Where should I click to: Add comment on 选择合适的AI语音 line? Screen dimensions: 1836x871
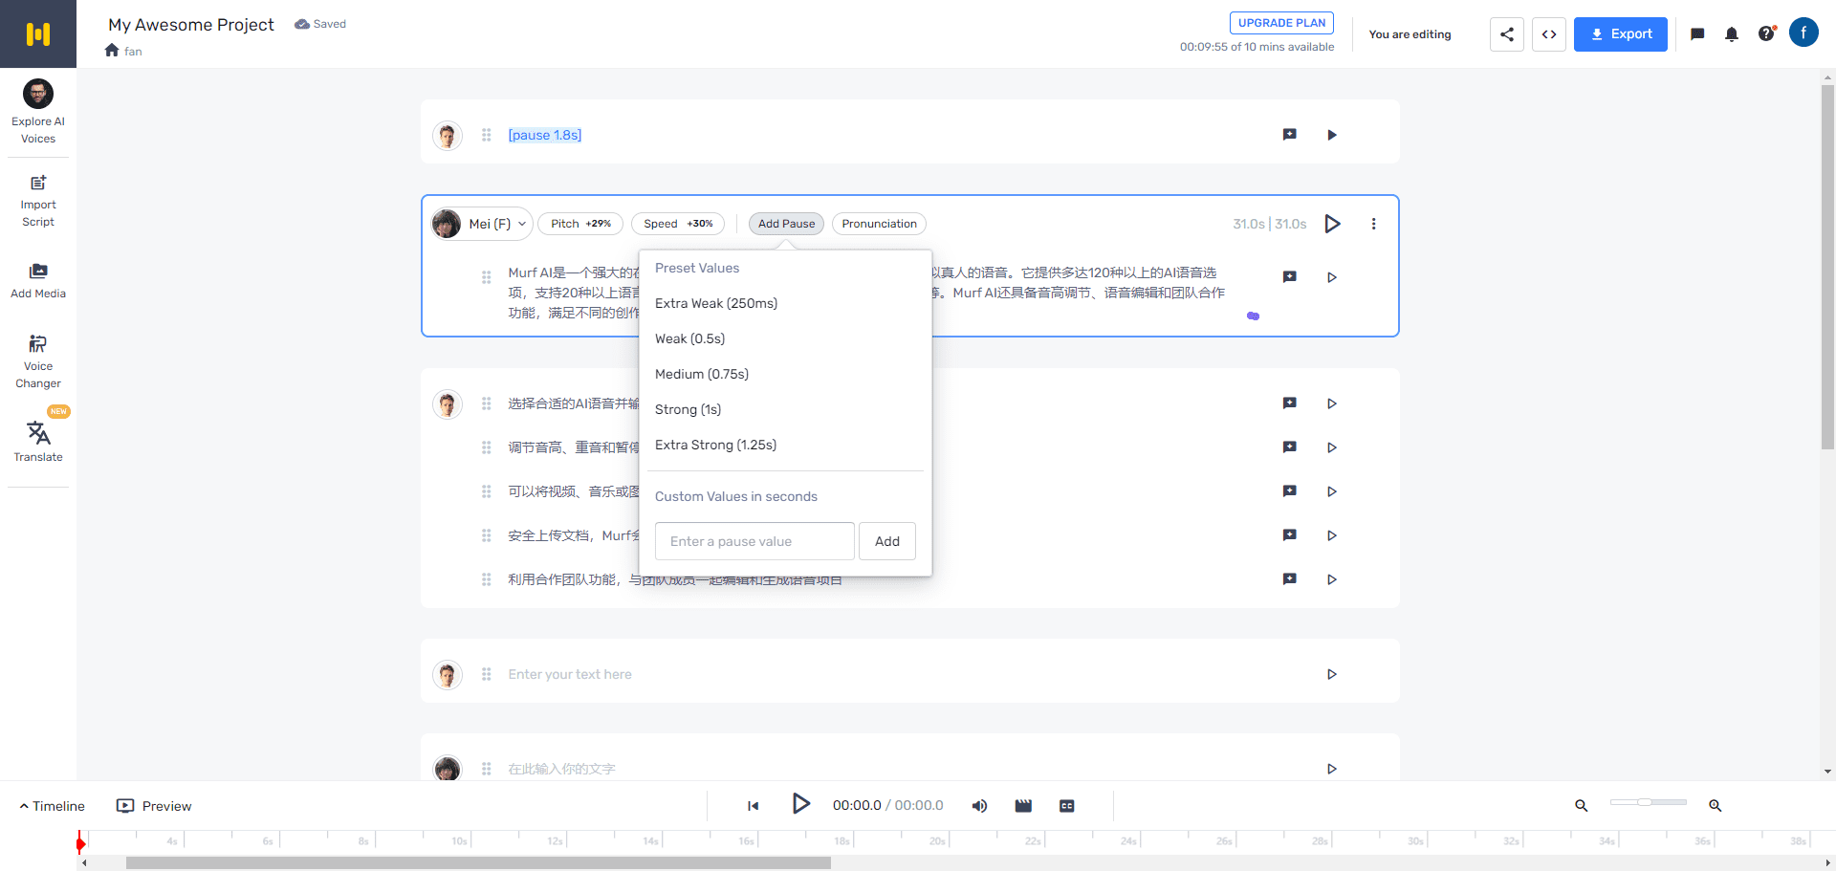pos(1289,403)
